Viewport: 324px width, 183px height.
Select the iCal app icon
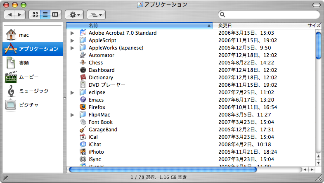tap(83, 137)
